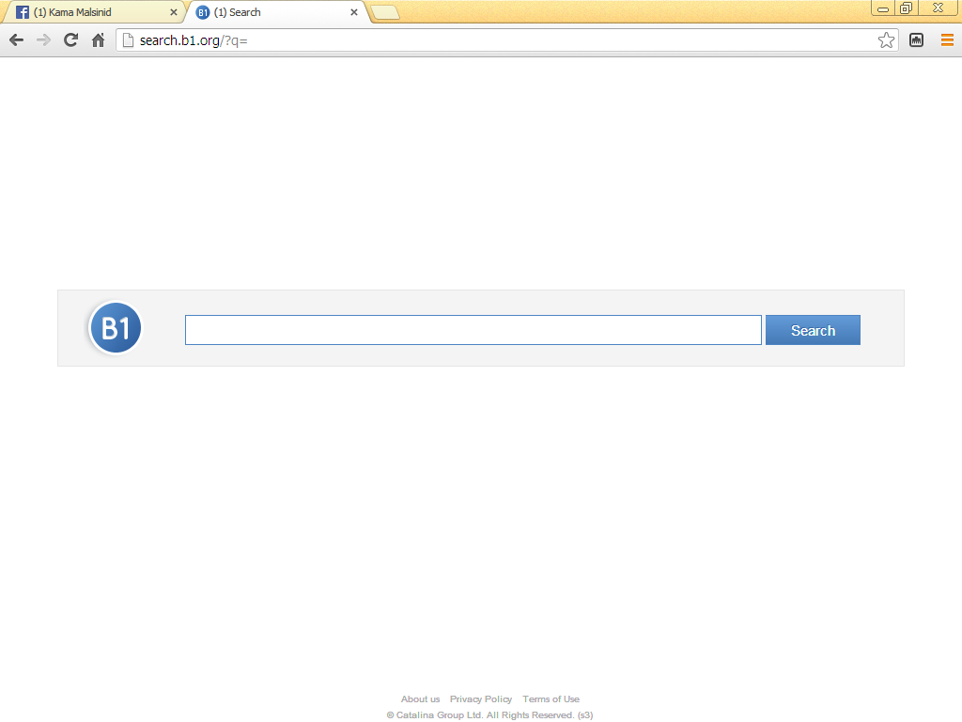This screenshot has height=722, width=962.
Task: Close the browser window
Action: pos(939,8)
